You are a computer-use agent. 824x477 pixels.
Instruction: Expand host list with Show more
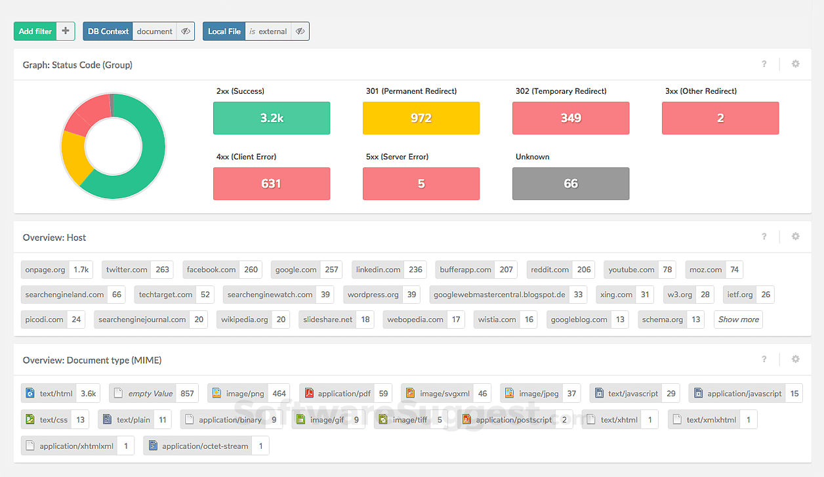(x=738, y=320)
